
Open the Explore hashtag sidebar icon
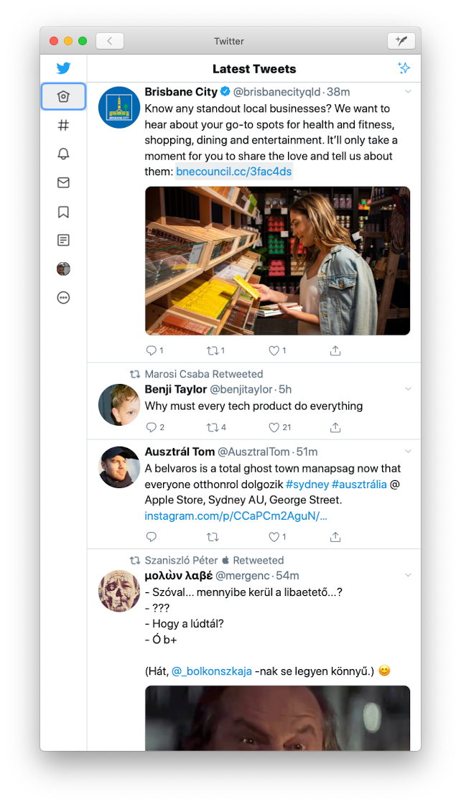click(63, 125)
